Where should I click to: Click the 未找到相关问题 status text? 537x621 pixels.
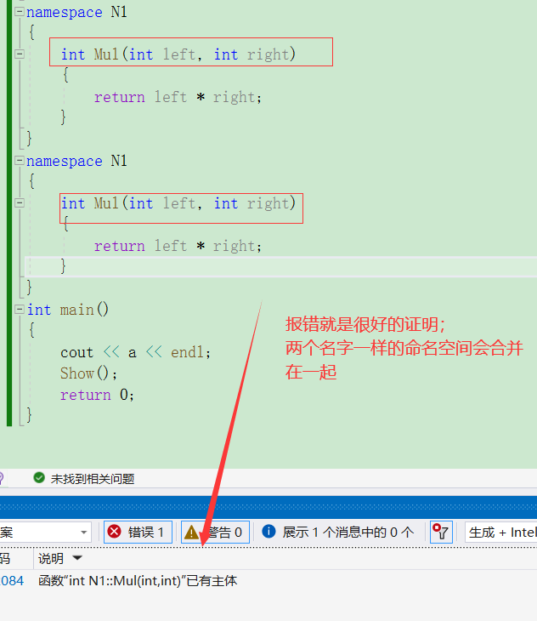[x=93, y=479]
